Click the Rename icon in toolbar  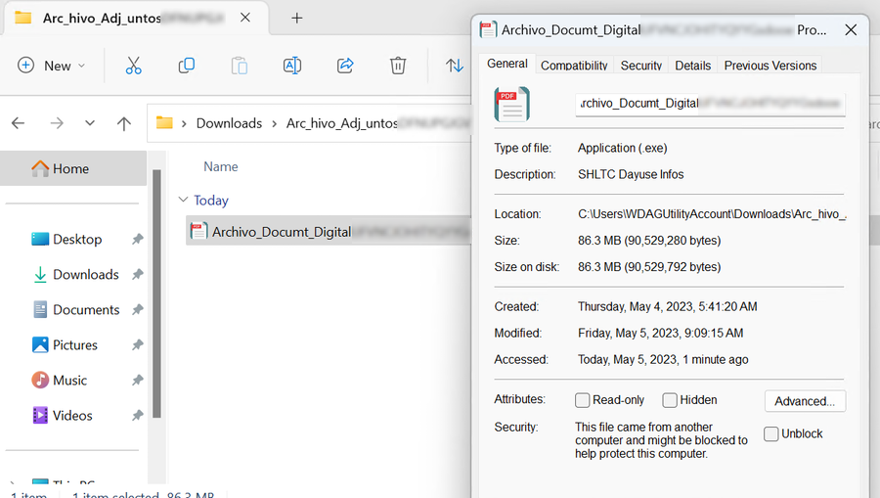pyautogui.click(x=291, y=66)
